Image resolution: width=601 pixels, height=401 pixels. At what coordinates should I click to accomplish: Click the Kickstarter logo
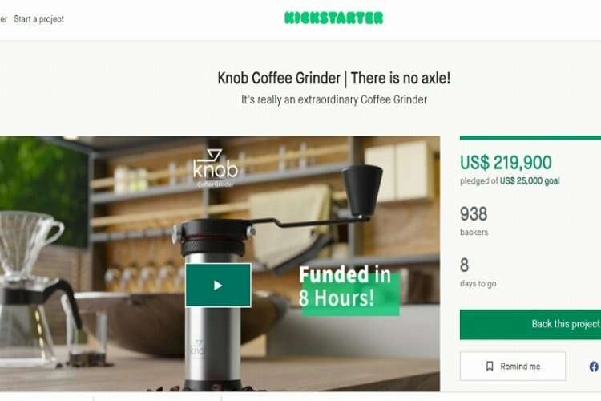pyautogui.click(x=333, y=18)
